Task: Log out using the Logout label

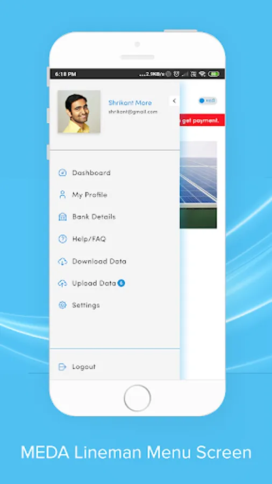Action: (x=84, y=367)
